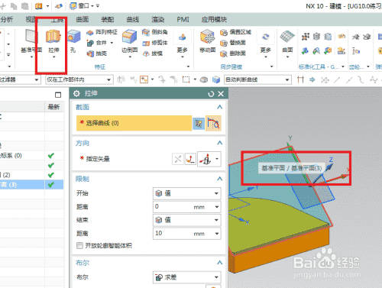Click the 基准平面 (Datum Plane) icon
This screenshot has width=382, height=288.
click(31, 37)
